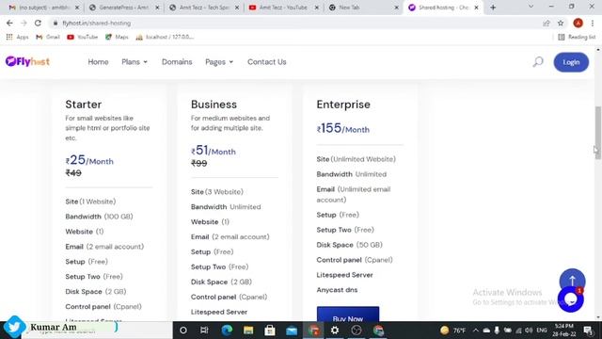Expand the Pages dropdown menu
The width and height of the screenshot is (602, 339).
(x=219, y=62)
